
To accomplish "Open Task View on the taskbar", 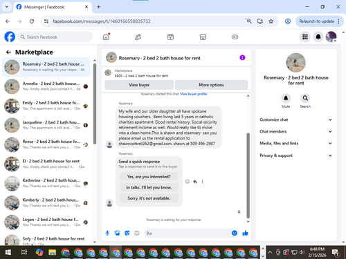I will click(x=24, y=253).
